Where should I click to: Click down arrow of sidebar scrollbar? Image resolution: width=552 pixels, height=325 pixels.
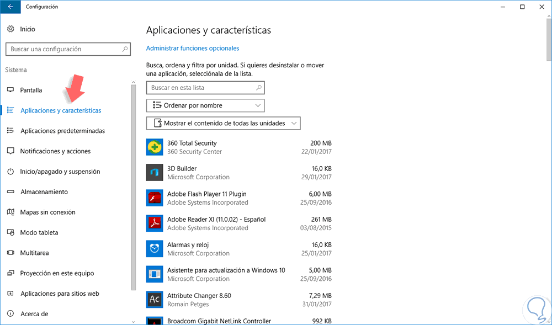(133, 322)
